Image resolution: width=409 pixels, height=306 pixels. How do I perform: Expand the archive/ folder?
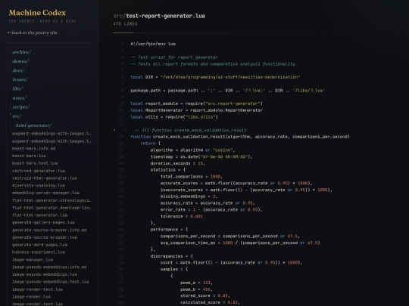tap(22, 52)
